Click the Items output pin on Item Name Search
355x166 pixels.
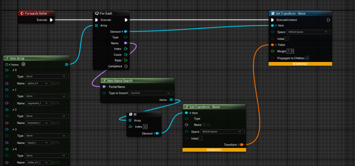pyautogui.click(x=171, y=100)
